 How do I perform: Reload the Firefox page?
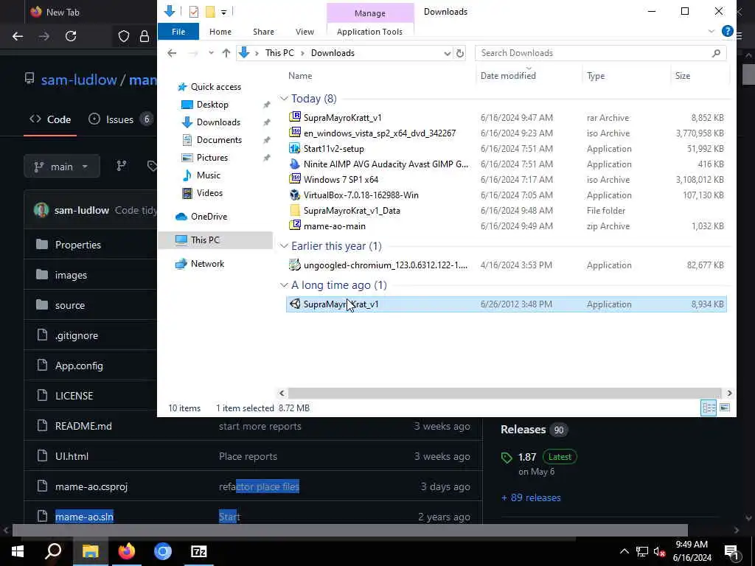click(x=71, y=36)
